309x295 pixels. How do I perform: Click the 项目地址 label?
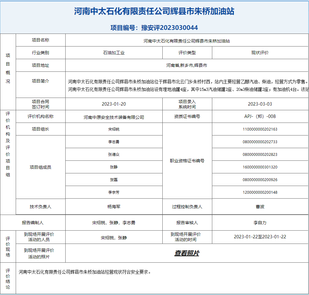pos(40,65)
